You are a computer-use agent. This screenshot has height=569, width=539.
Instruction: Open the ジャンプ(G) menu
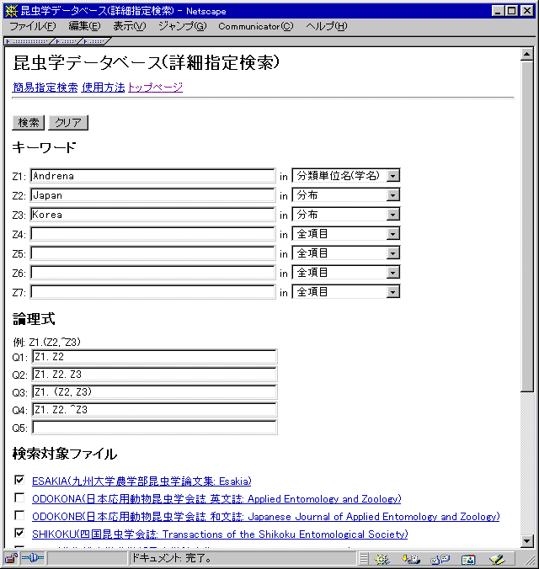[182, 26]
